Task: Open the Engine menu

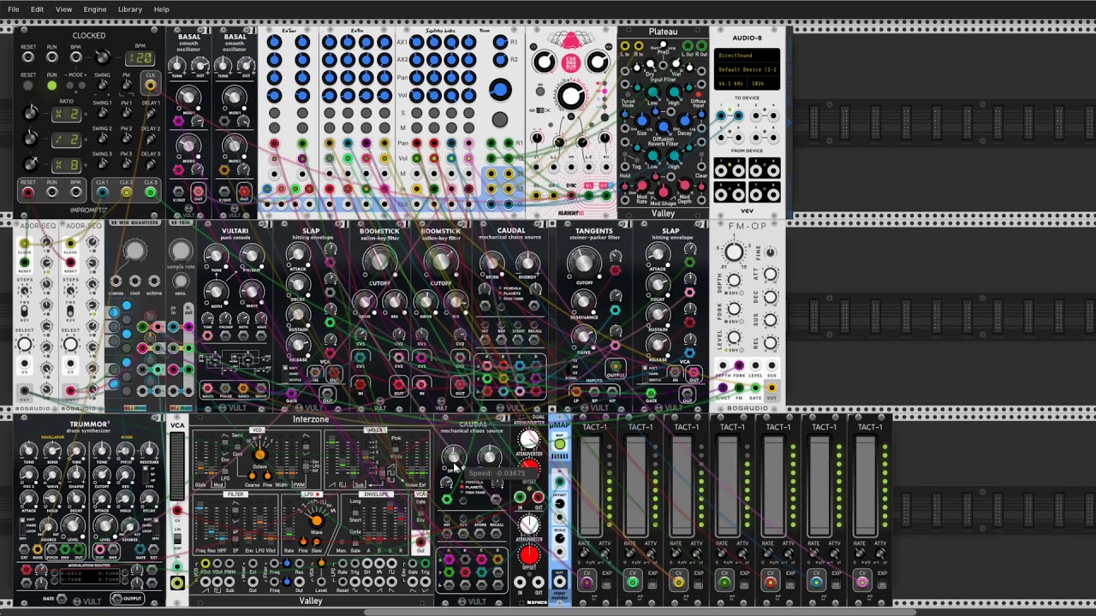Action: (95, 9)
